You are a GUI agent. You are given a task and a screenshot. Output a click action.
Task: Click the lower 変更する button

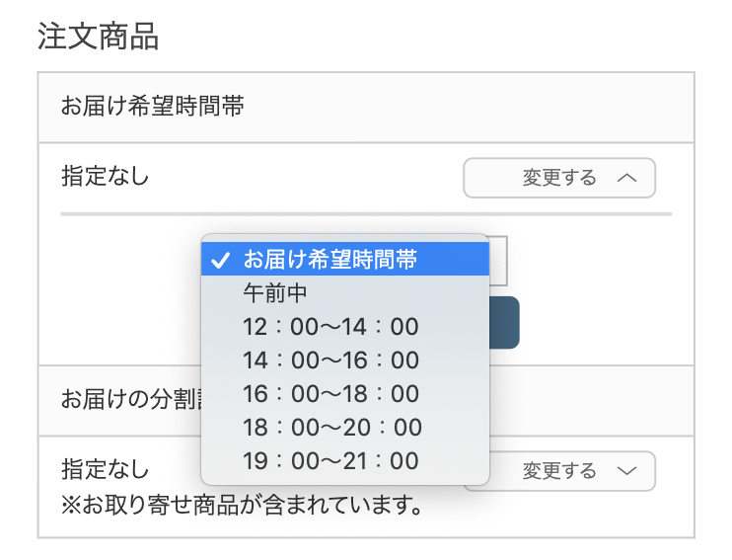pos(559,471)
